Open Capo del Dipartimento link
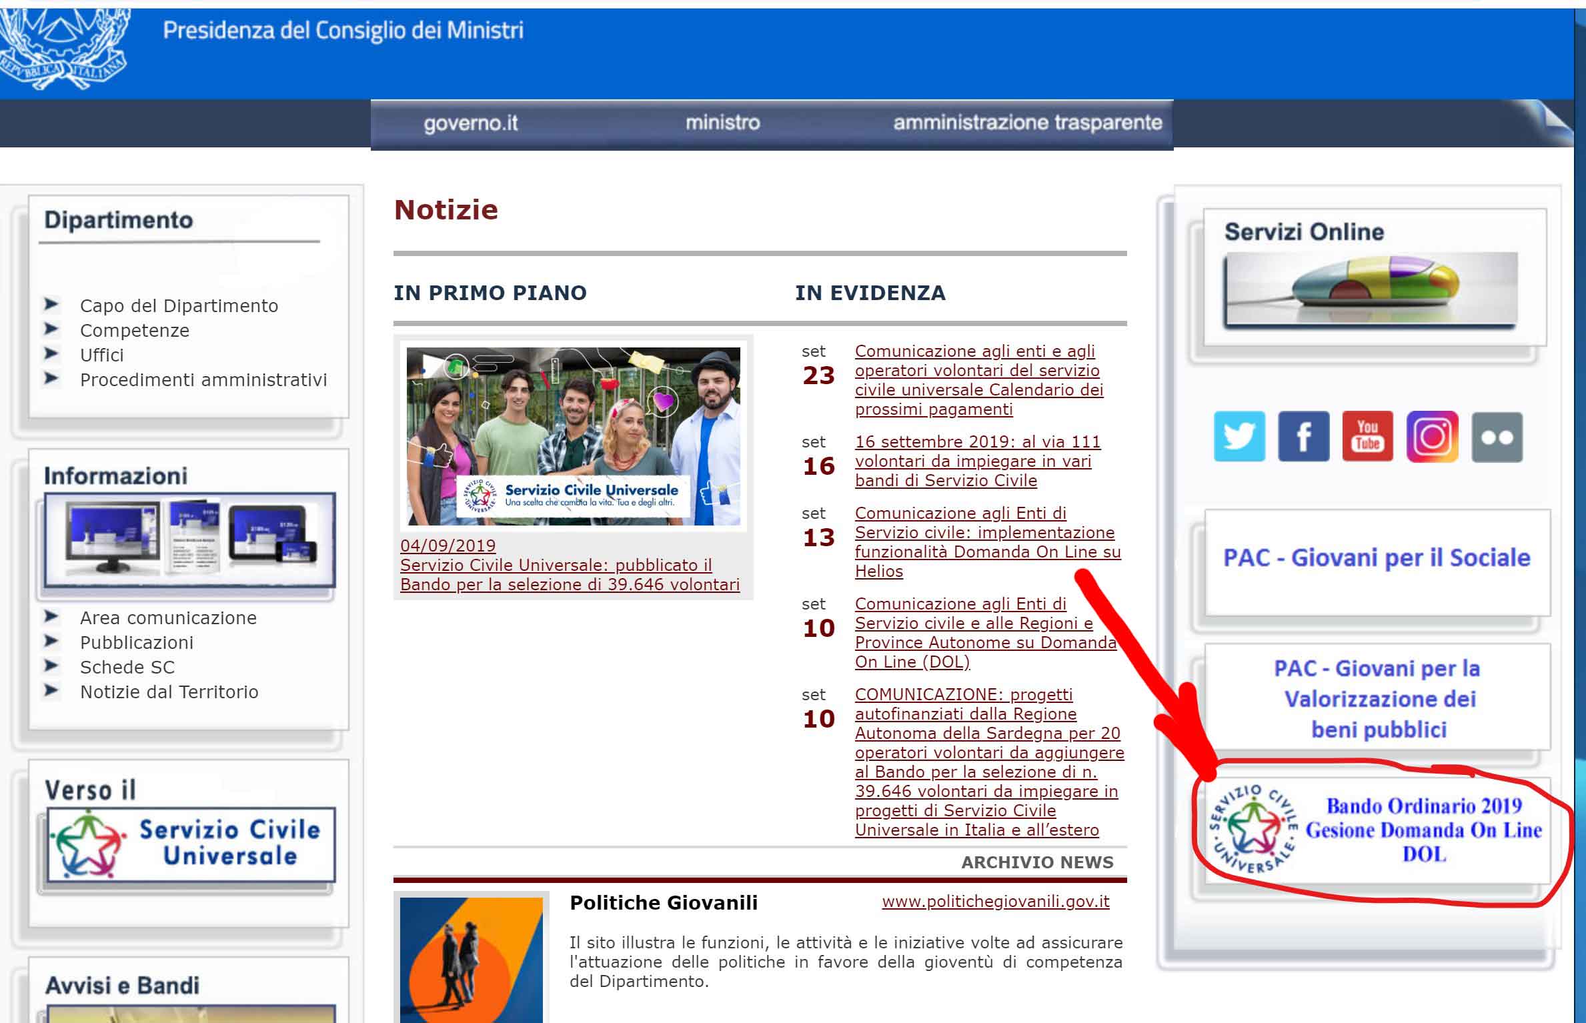Image resolution: width=1586 pixels, height=1023 pixels. (179, 306)
